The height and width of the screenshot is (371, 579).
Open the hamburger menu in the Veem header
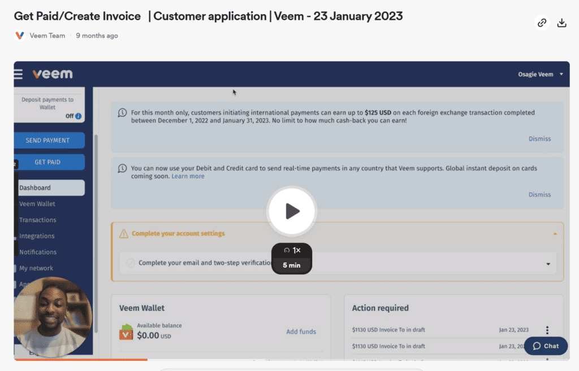coord(18,74)
